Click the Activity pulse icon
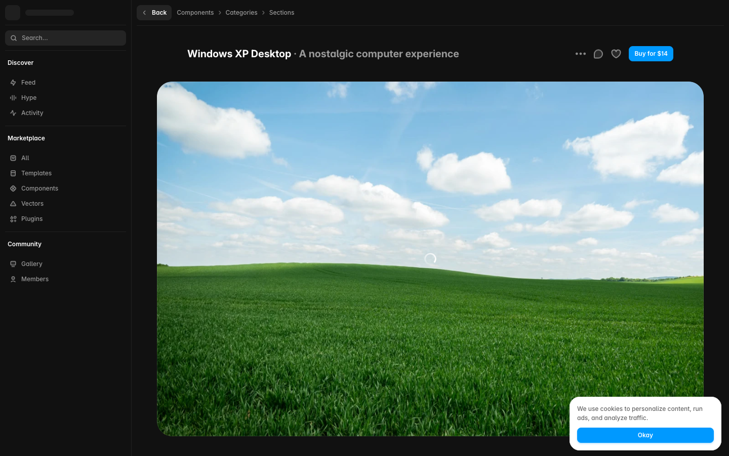 pos(13,113)
